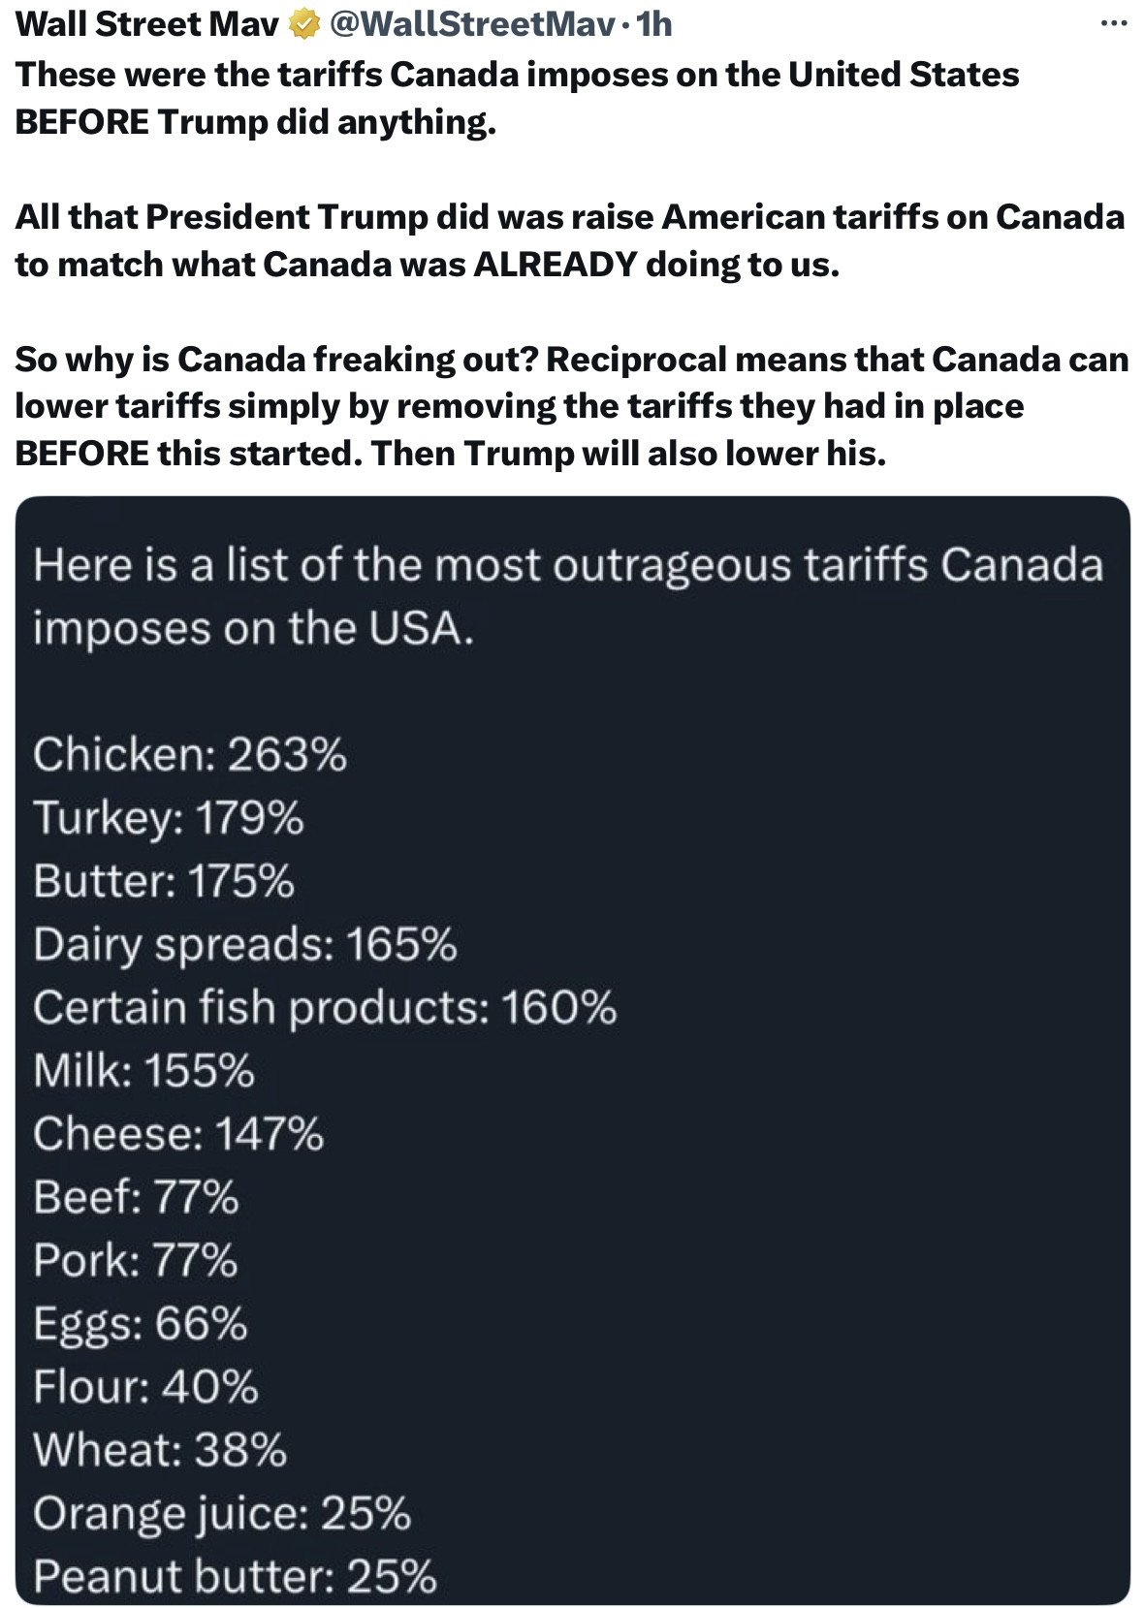This screenshot has height=1608, width=1144.
Task: Click the "Dairy spreads: 165%" line
Action: [245, 944]
